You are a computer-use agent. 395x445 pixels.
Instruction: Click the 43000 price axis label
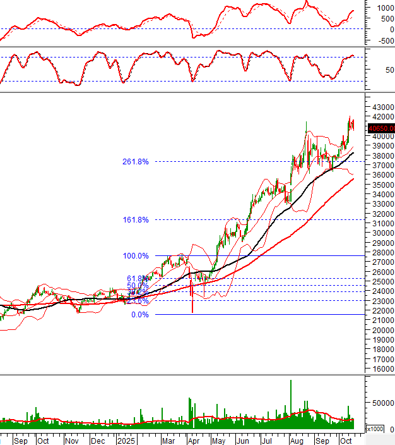coord(382,107)
